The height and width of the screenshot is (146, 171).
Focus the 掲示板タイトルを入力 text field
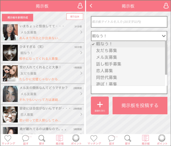point(129,22)
